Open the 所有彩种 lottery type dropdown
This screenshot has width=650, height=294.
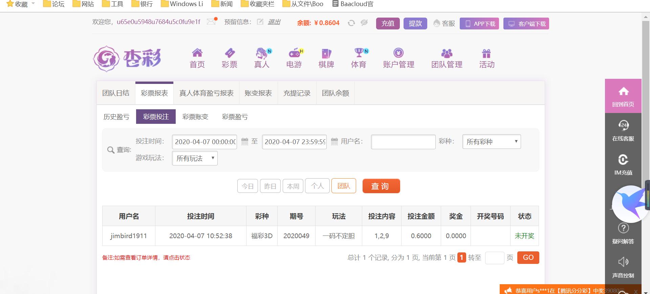(492, 142)
